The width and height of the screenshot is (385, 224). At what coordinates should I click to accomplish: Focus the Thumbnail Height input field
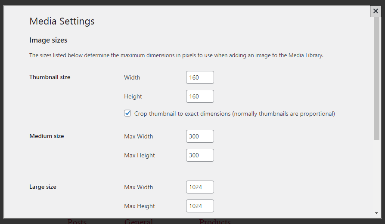coord(200,96)
